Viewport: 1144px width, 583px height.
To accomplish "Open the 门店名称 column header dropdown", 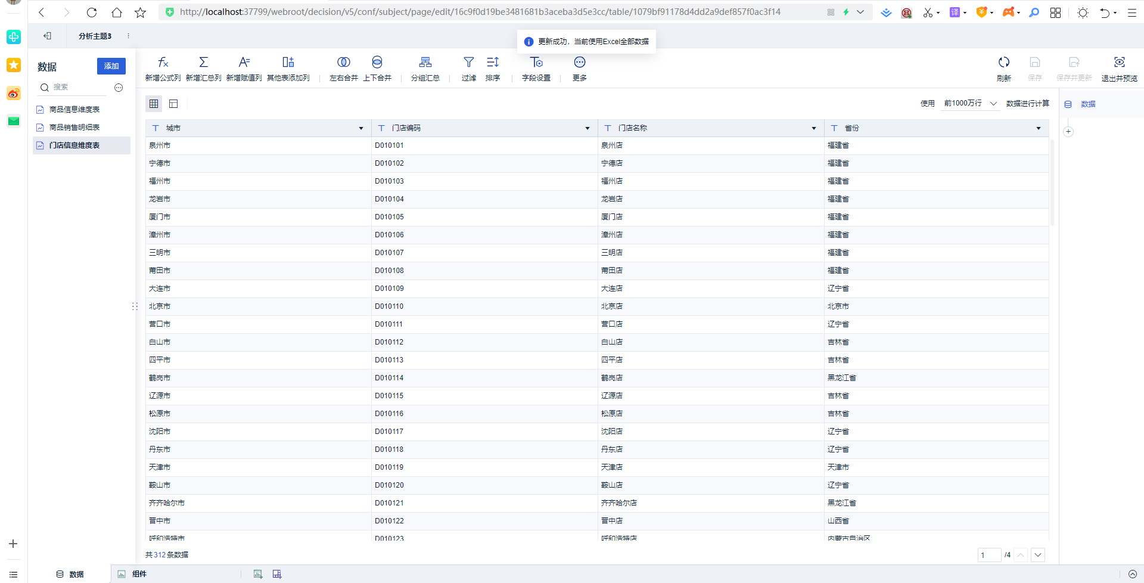I will point(814,128).
